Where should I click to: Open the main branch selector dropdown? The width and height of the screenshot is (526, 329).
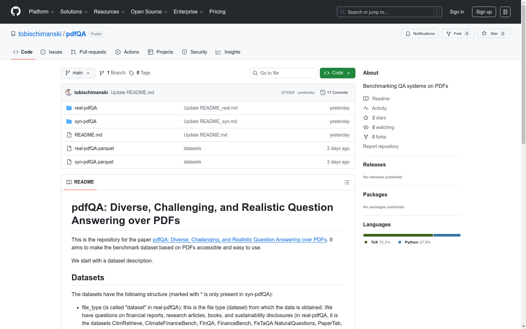point(78,73)
